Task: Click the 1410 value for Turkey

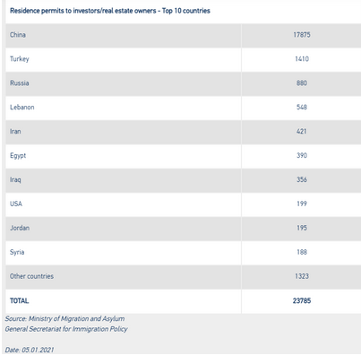Action: point(302,59)
